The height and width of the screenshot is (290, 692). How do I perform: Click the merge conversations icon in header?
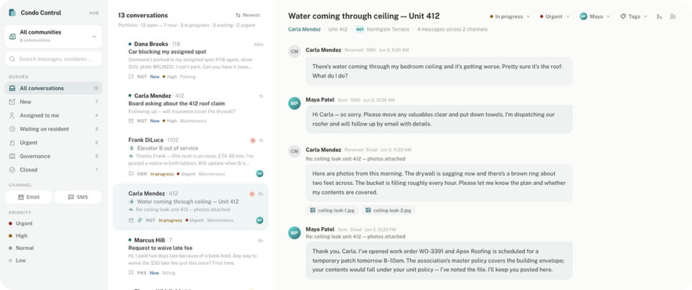[x=660, y=16]
